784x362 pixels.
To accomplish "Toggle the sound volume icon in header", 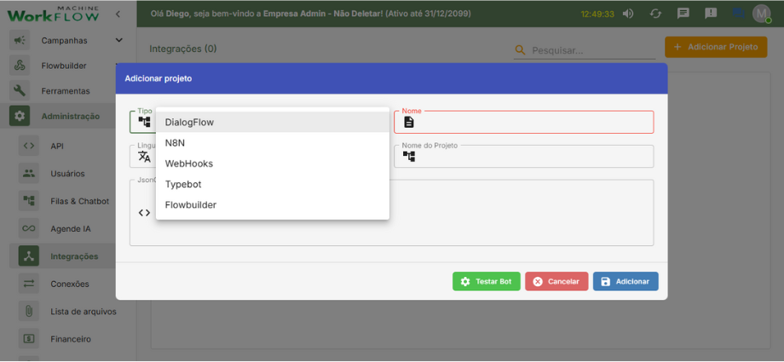I will click(x=628, y=14).
